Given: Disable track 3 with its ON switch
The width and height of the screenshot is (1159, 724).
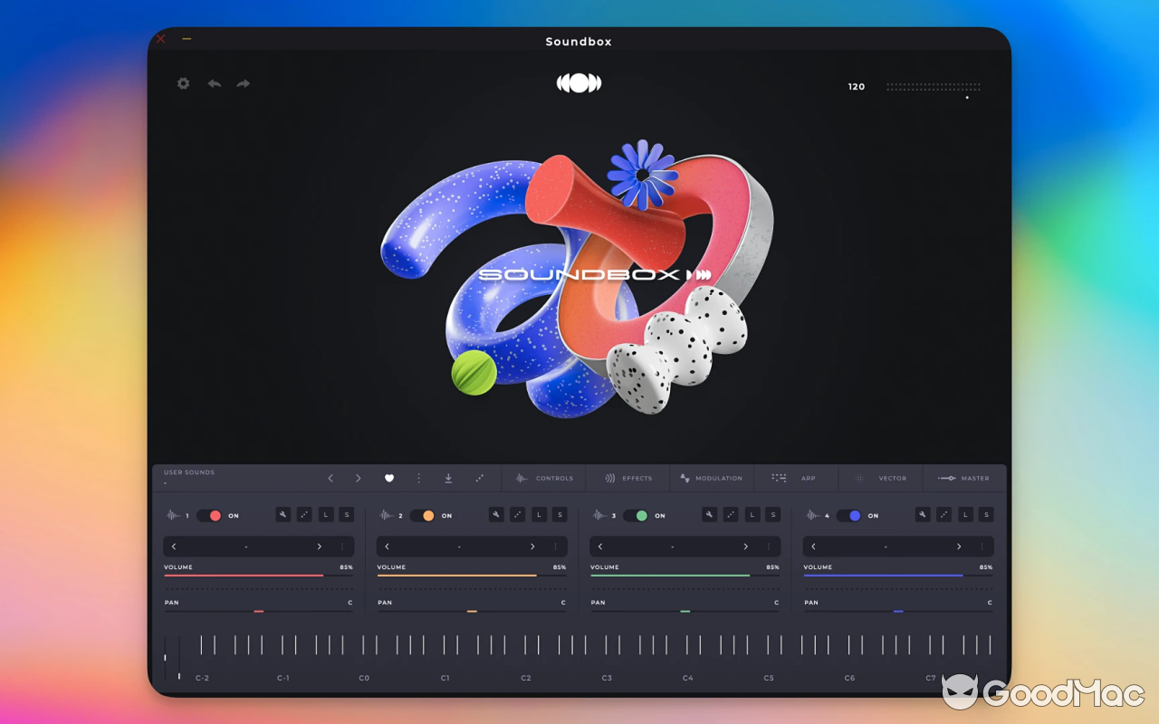Looking at the screenshot, I should point(634,515).
